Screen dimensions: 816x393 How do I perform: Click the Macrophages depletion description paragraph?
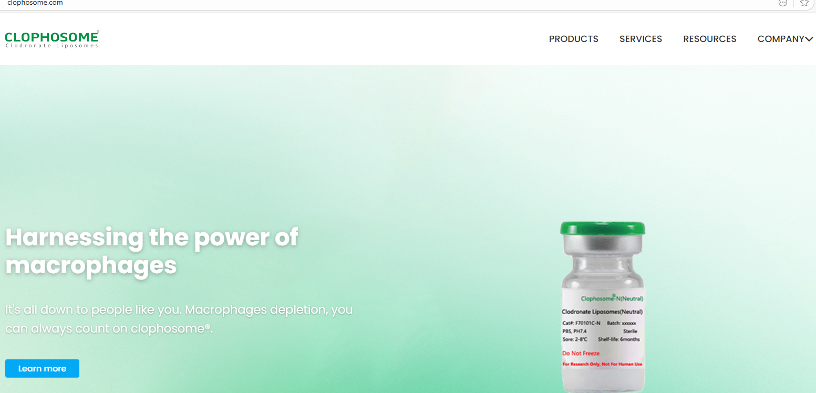(x=179, y=319)
